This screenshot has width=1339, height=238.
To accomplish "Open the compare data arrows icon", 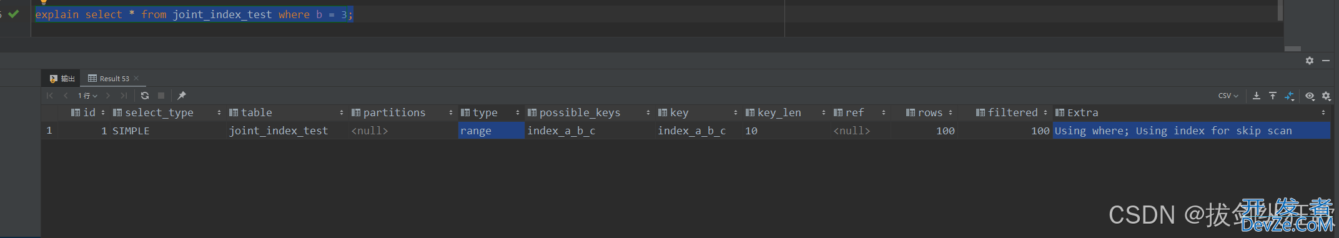I will pos(1290,96).
